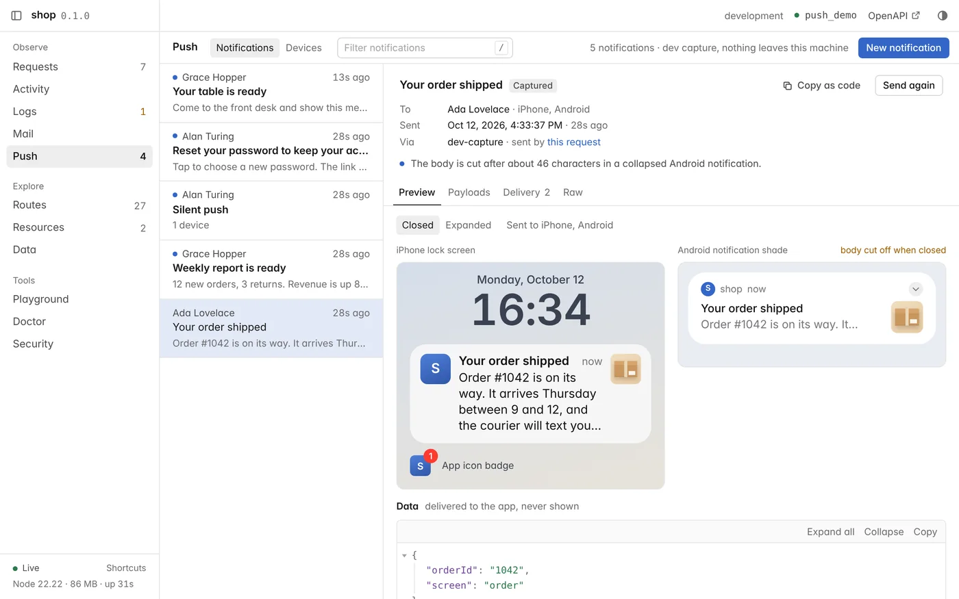Switch to the Notifications tab
Screen dimensions: 959x599
click(x=245, y=48)
